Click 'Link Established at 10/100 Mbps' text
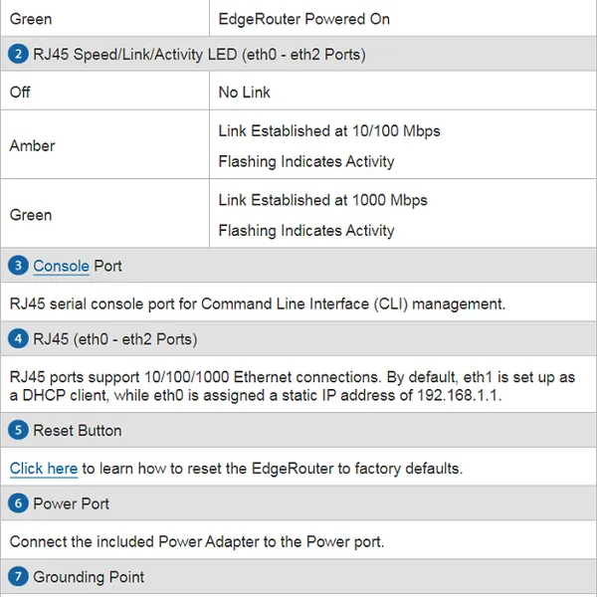 (x=329, y=131)
